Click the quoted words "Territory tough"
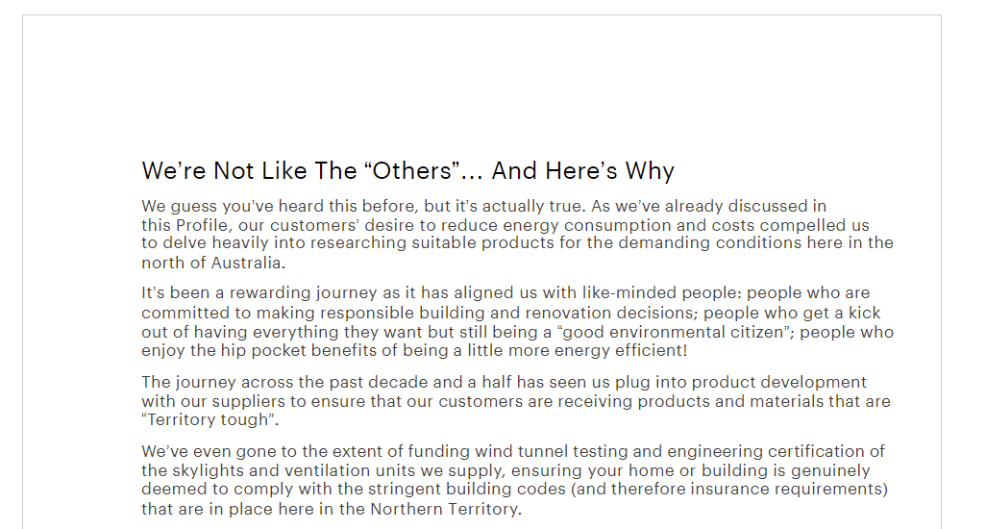The width and height of the screenshot is (986, 529). point(209,420)
